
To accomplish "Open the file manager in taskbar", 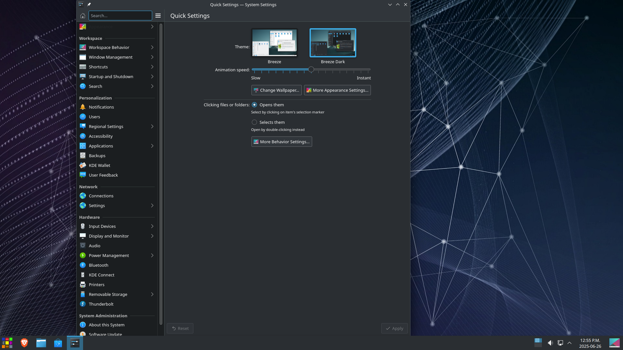I will [41, 343].
